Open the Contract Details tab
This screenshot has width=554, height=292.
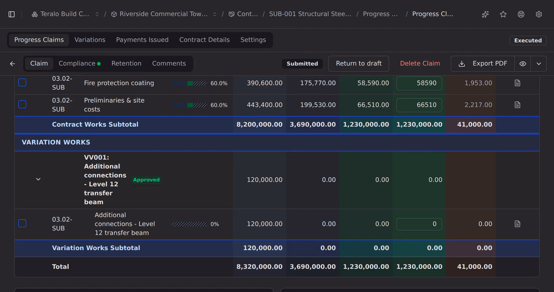coord(204,40)
